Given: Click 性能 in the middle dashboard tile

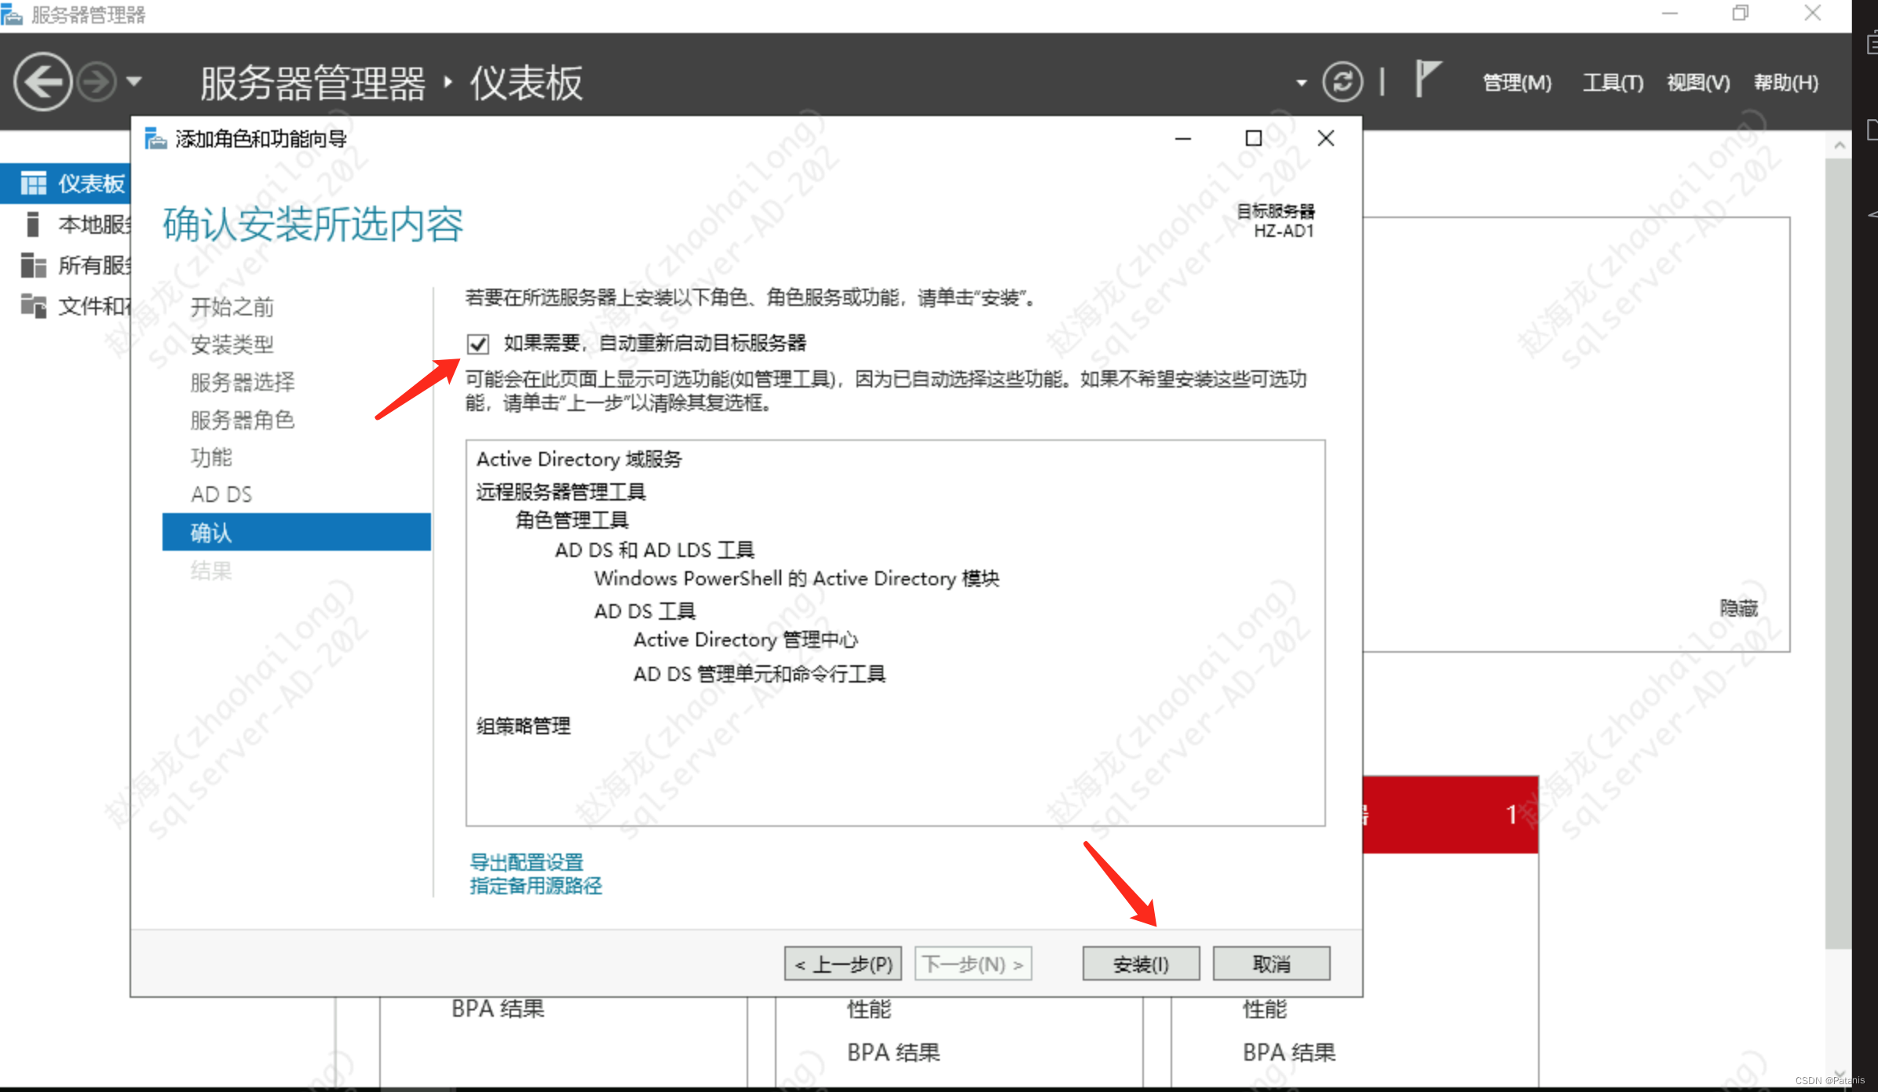Looking at the screenshot, I should click(869, 1009).
